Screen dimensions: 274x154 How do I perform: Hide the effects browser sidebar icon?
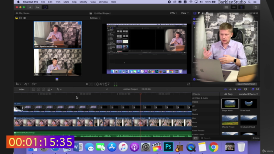(x=196, y=138)
